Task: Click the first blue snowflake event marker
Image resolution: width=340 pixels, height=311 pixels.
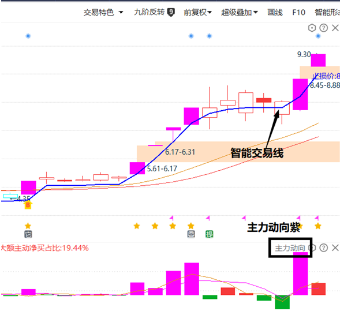Action: tap(28, 36)
